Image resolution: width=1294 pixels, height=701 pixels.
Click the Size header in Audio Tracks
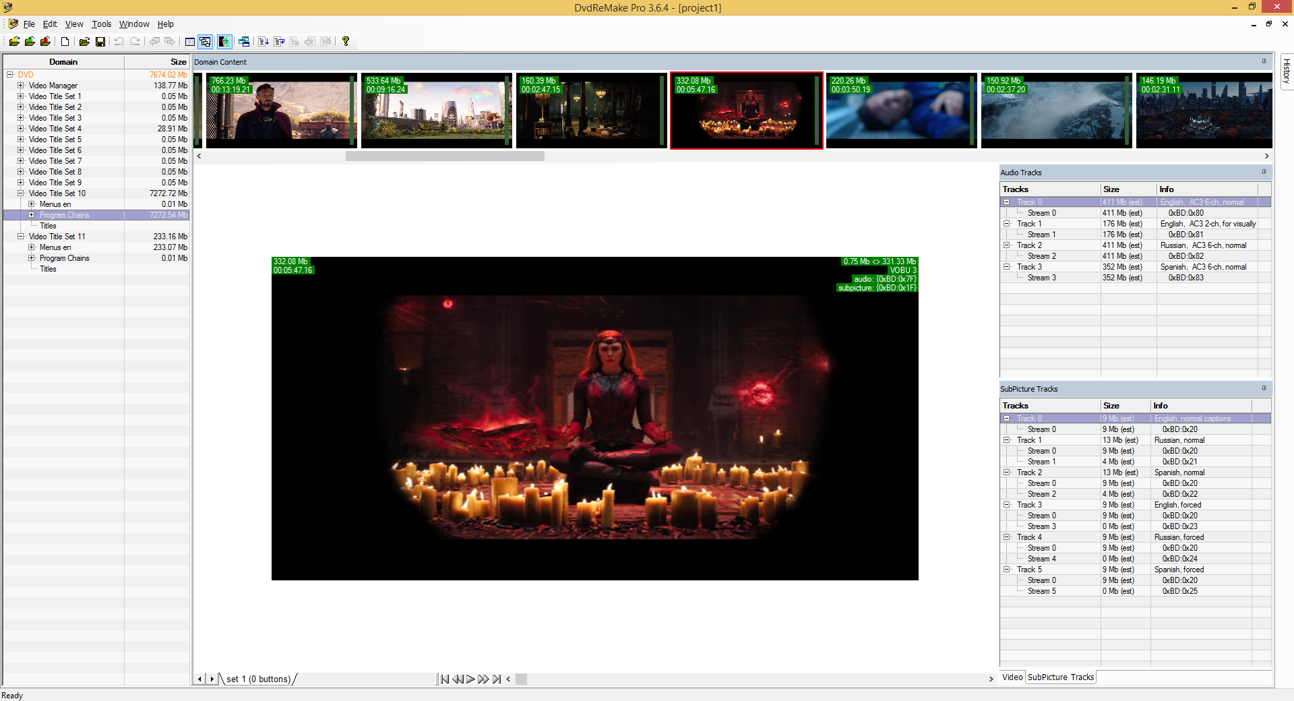point(1128,189)
